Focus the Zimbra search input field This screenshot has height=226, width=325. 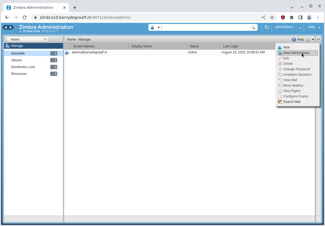tap(205, 28)
